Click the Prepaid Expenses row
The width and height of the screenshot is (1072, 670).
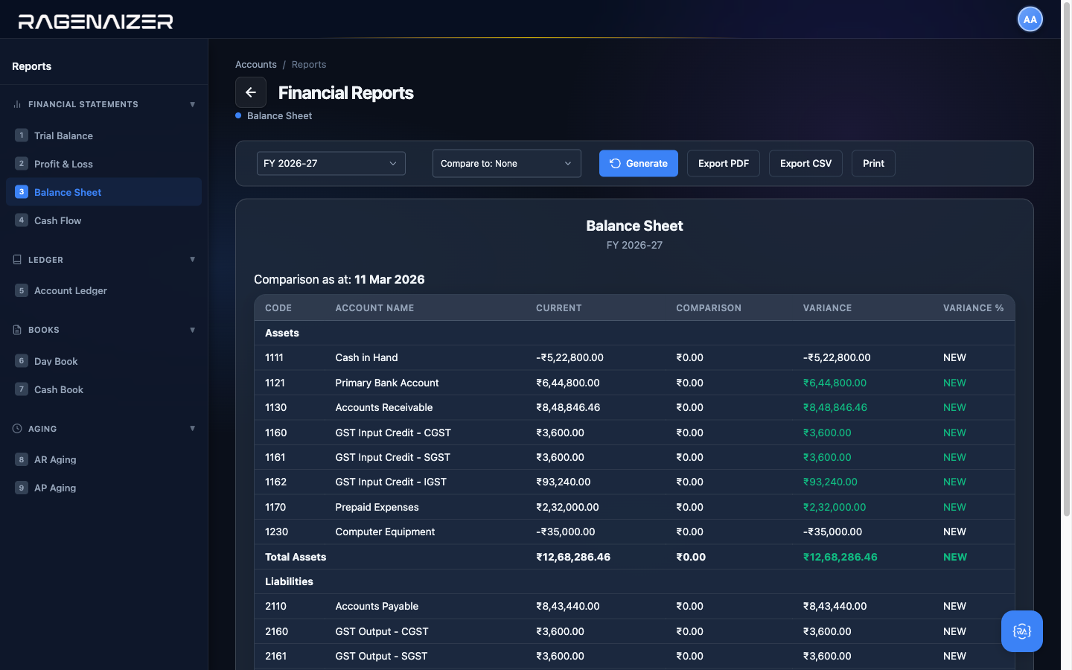(x=634, y=507)
